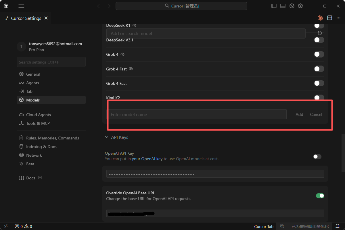Image resolution: width=345 pixels, height=230 pixels.
Task: Open Cloud Agents settings
Action: coord(51,115)
